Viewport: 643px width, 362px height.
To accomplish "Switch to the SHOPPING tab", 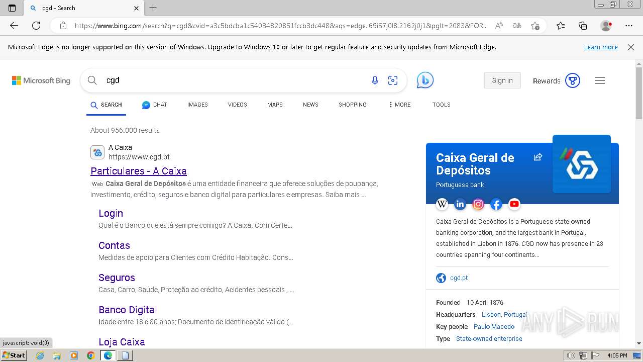I will point(353,105).
